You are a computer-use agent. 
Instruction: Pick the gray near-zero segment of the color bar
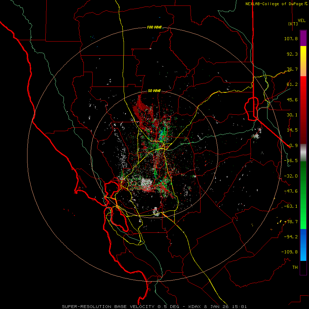(303, 153)
